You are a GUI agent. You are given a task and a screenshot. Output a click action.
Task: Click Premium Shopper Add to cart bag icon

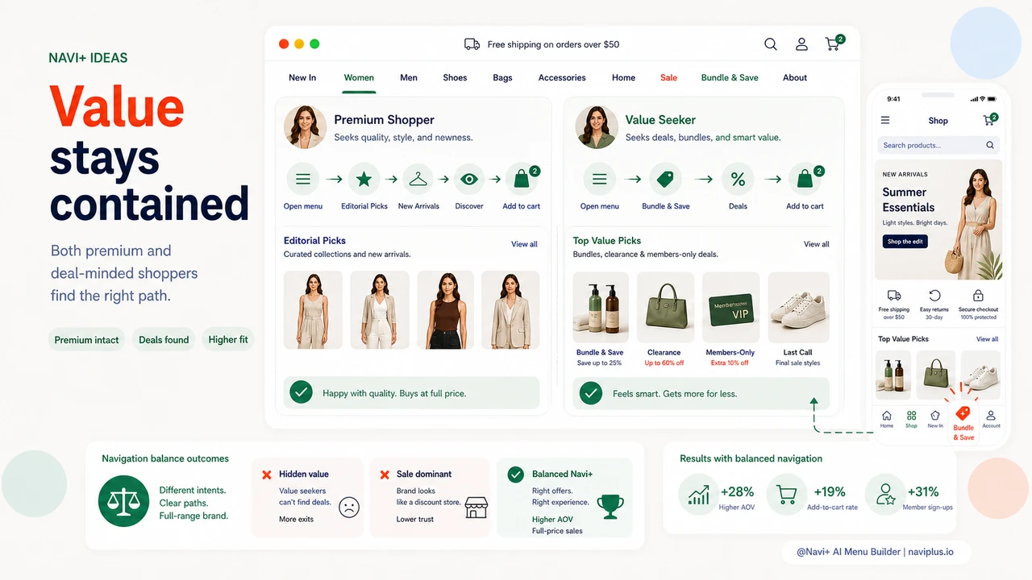[x=522, y=179]
